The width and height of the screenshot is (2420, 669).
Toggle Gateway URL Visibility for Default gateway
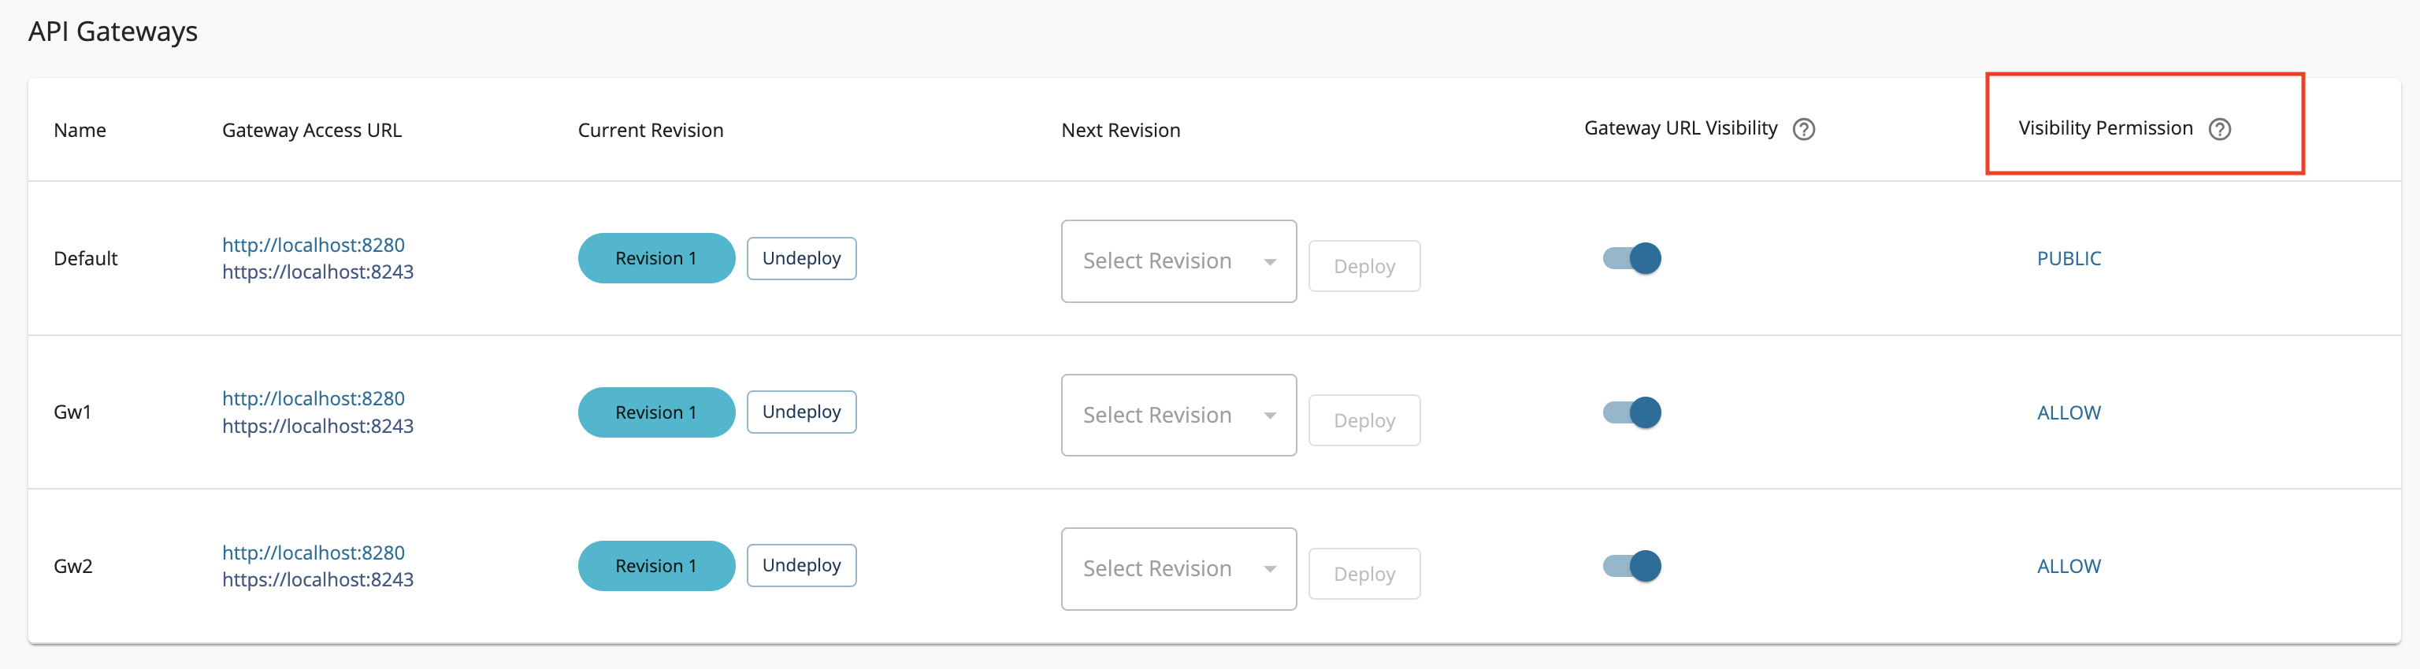coord(1633,258)
